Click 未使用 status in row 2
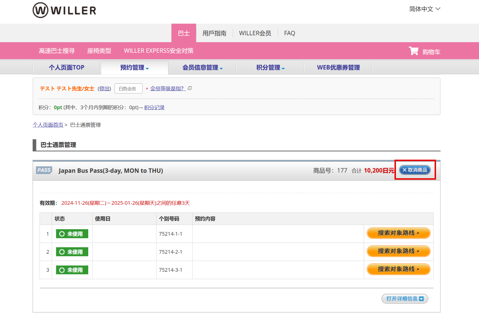The image size is (479, 321). coord(72,252)
